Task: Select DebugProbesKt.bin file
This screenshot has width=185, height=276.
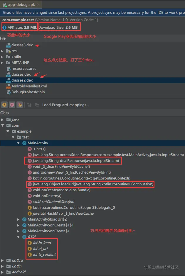Action: click(x=28, y=92)
